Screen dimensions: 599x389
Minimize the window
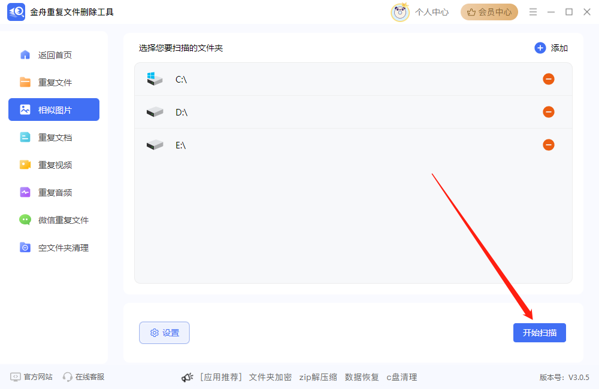tap(551, 12)
